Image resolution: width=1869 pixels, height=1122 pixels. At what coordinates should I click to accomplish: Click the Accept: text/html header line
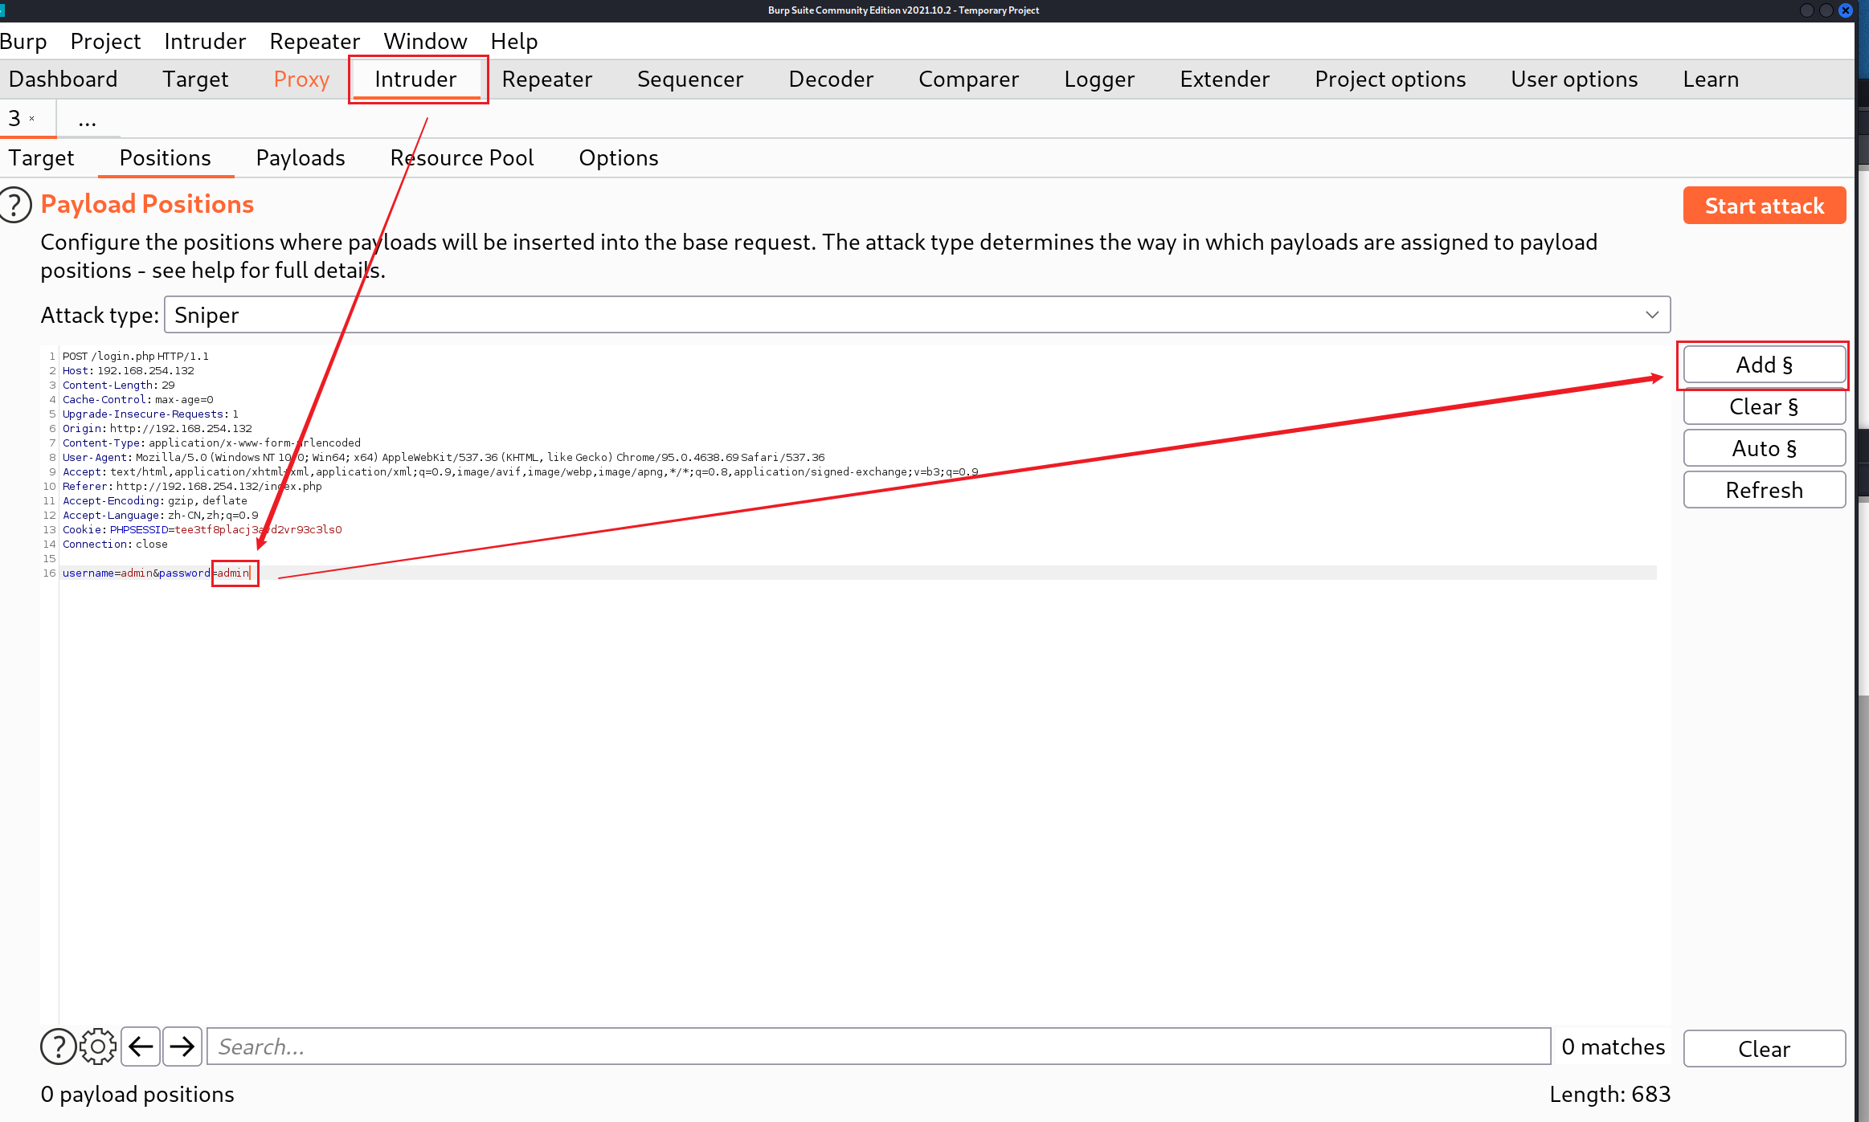[x=521, y=471]
